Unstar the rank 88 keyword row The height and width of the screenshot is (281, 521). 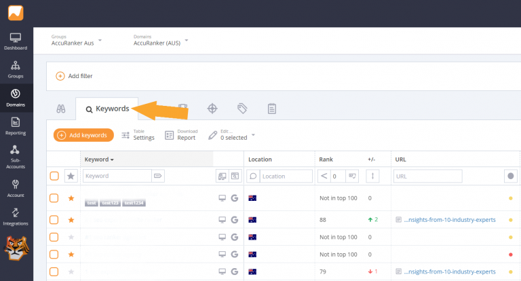click(71, 220)
